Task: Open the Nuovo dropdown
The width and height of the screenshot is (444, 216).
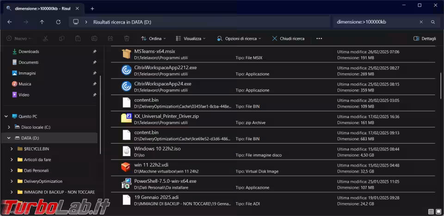Action: click(19, 38)
